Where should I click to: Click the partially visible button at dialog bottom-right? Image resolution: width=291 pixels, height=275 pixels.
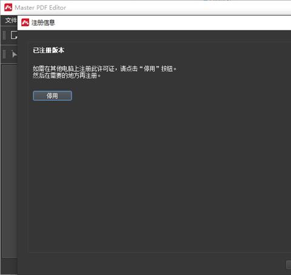(289, 265)
